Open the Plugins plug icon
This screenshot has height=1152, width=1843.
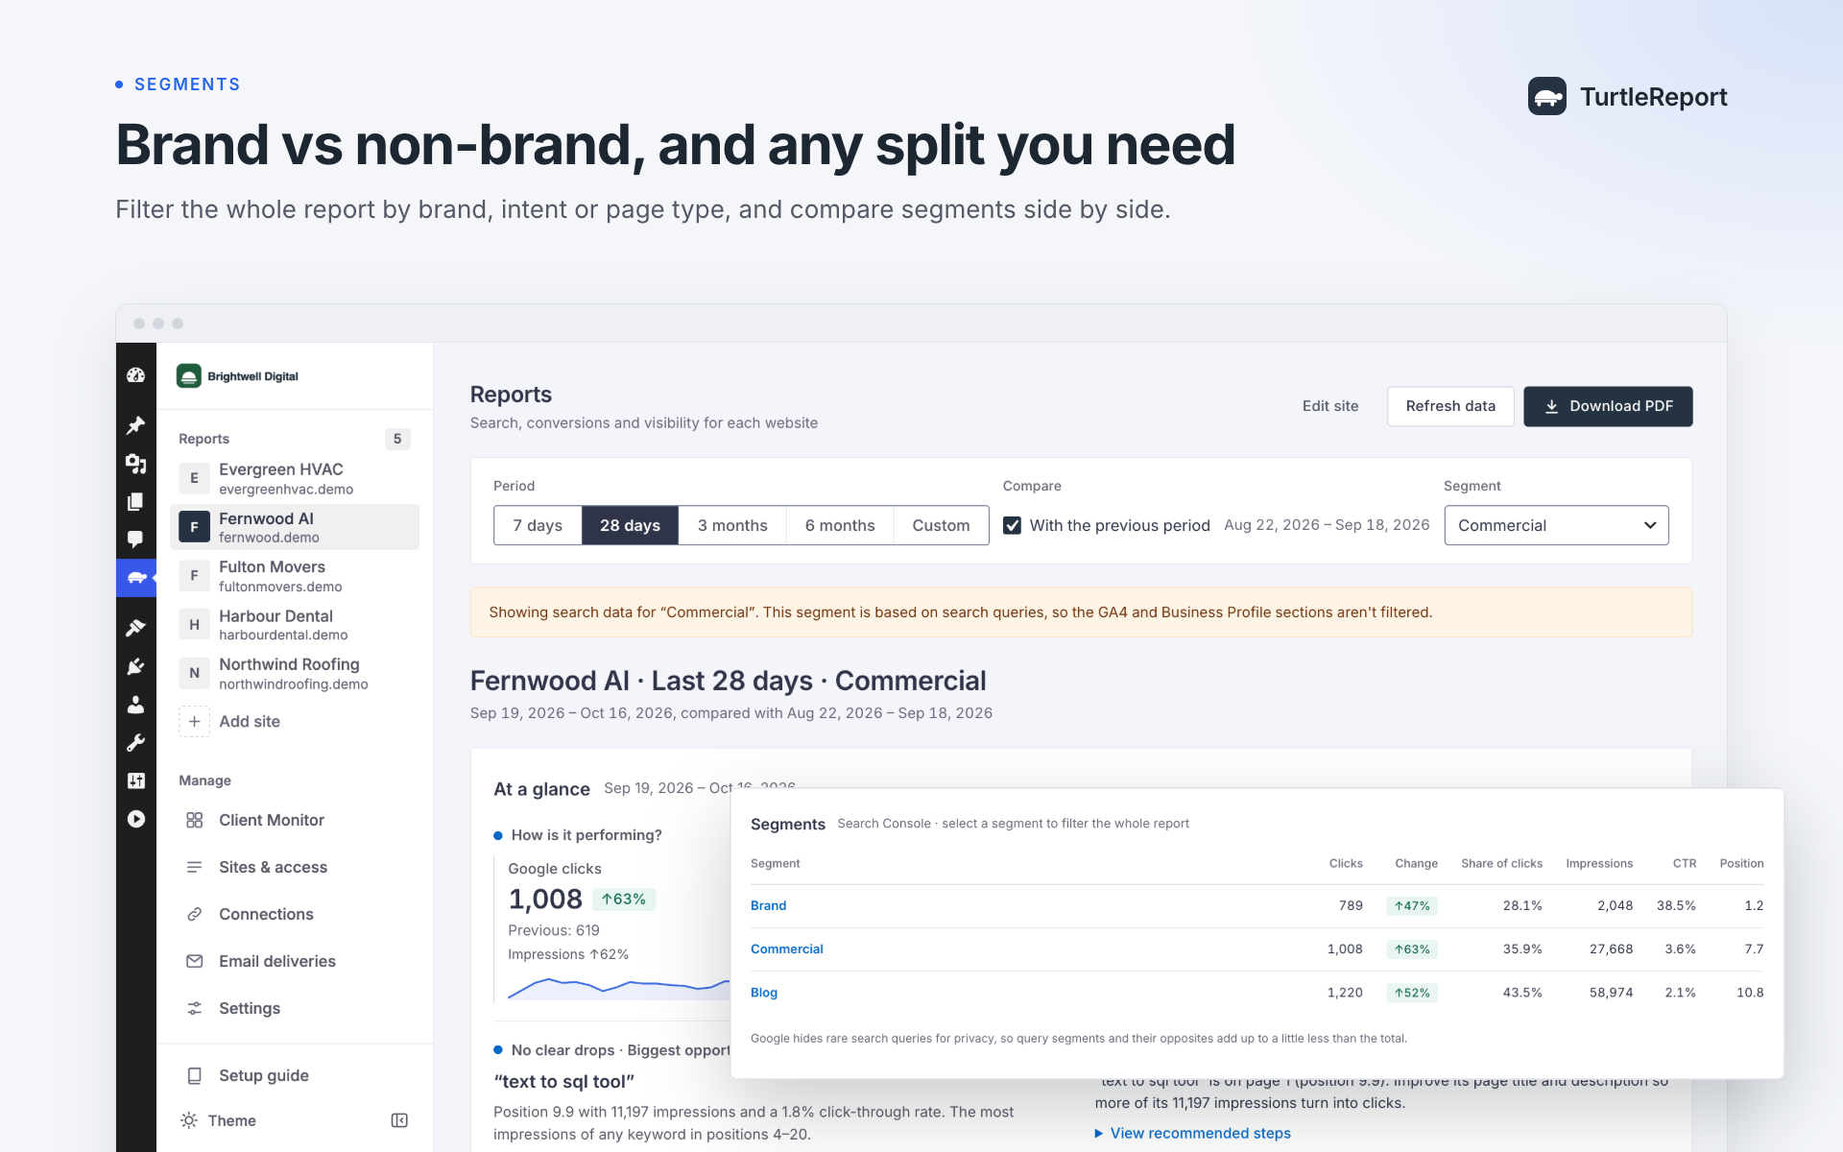135,666
